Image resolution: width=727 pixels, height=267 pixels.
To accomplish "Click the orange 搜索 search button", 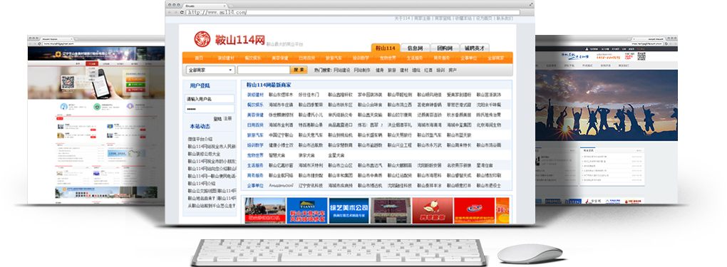I will (299, 70).
